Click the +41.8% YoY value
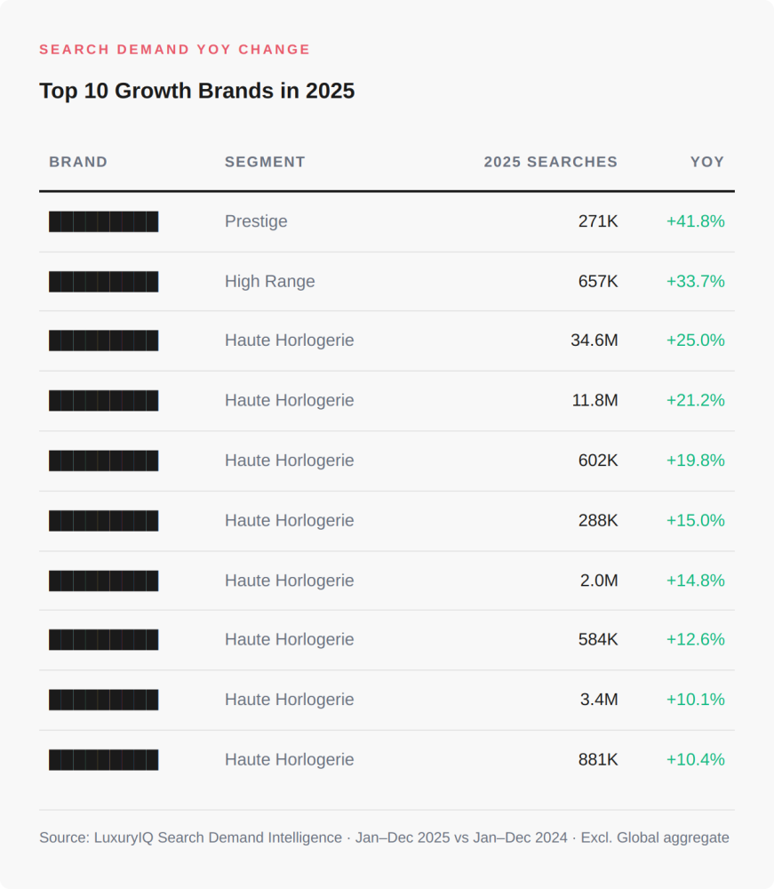This screenshot has width=774, height=889. click(x=695, y=221)
